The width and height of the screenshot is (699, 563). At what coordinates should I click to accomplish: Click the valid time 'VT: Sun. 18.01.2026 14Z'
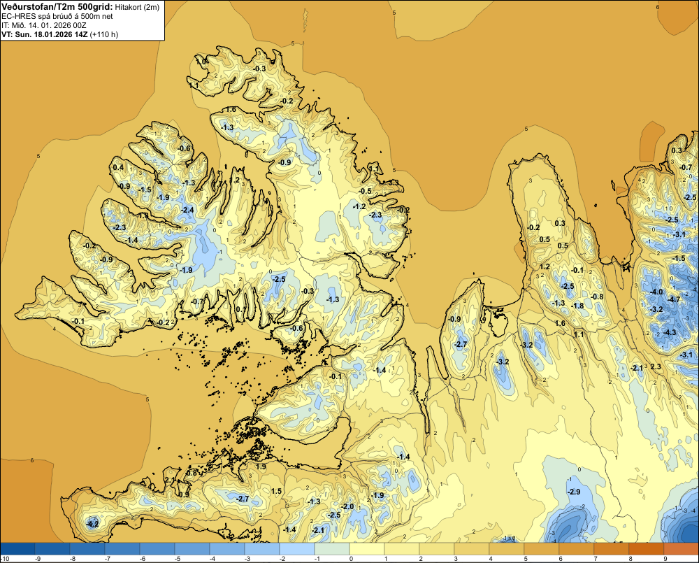(x=45, y=34)
